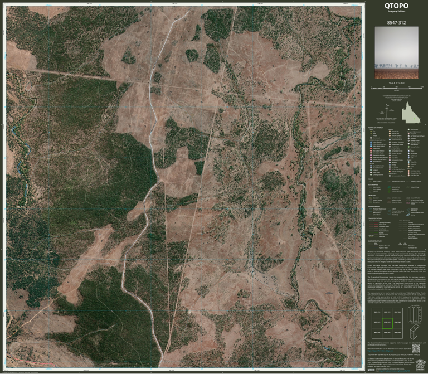
Task: Click the National Park boundary symbol
Action: (x=390, y=187)
